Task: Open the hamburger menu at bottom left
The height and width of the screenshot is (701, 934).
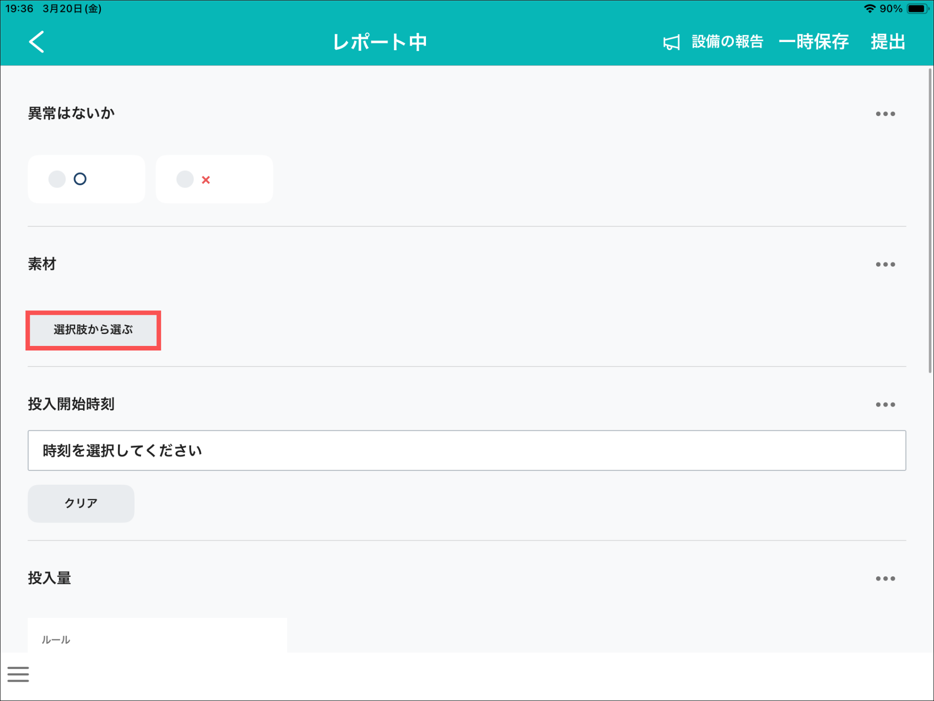Action: pyautogui.click(x=18, y=674)
